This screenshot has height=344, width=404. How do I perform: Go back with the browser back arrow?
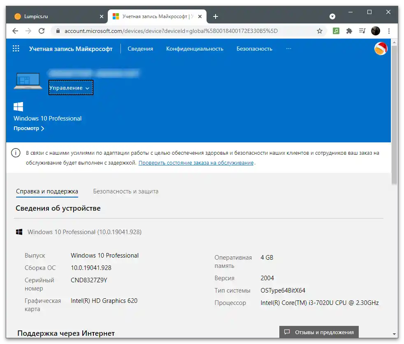coord(15,31)
